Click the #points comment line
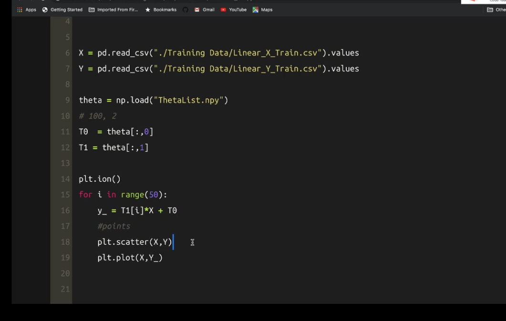 [114, 226]
